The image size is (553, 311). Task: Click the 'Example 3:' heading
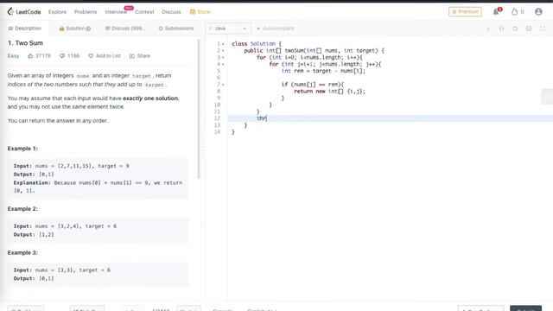click(22, 252)
